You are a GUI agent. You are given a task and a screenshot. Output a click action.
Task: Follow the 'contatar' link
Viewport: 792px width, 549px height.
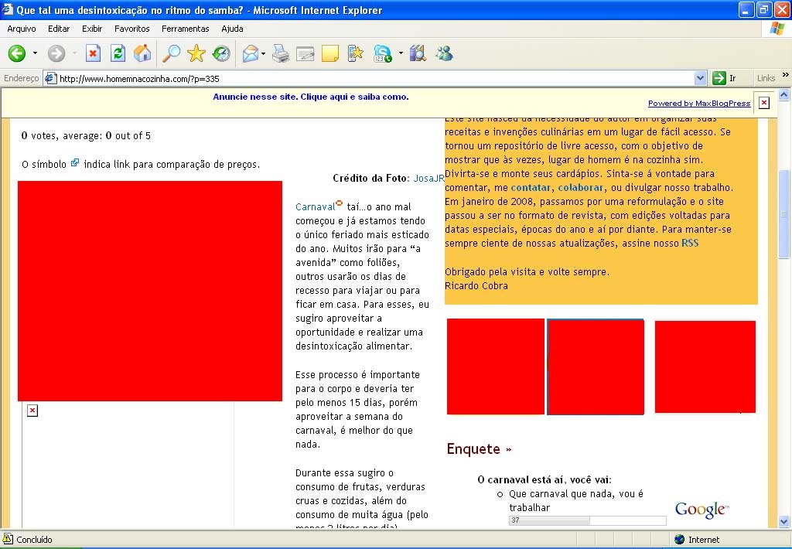pos(531,187)
